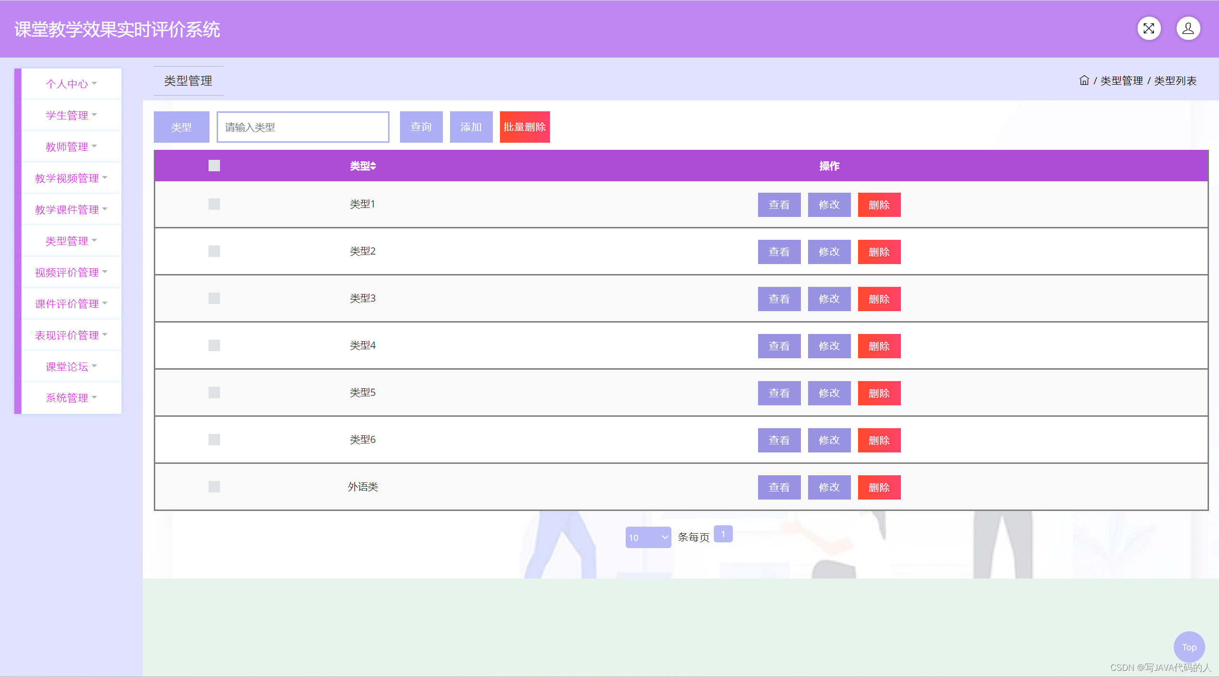This screenshot has height=677, width=1219.
Task: Click page number 1 in pagination
Action: (x=723, y=534)
